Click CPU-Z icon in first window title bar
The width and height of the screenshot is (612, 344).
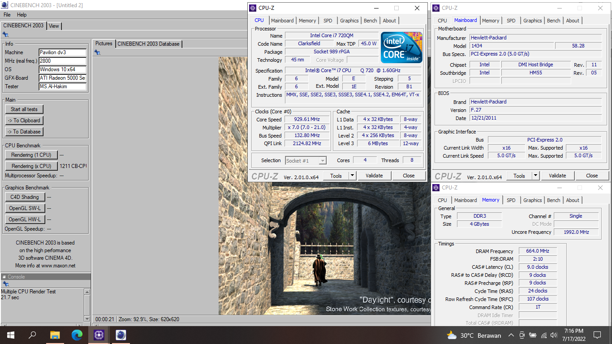[x=253, y=8]
